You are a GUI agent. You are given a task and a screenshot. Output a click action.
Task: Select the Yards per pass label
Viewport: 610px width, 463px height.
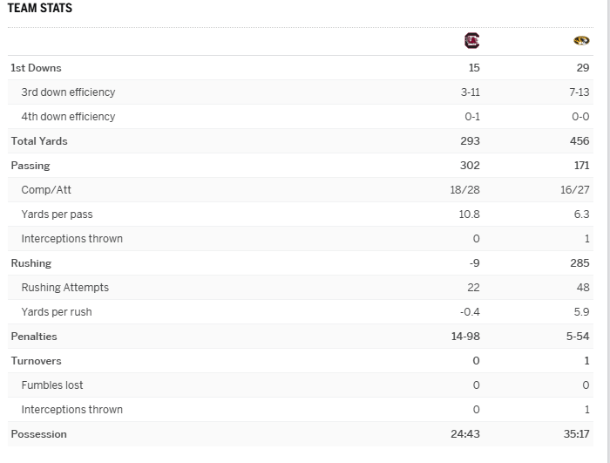(x=57, y=214)
